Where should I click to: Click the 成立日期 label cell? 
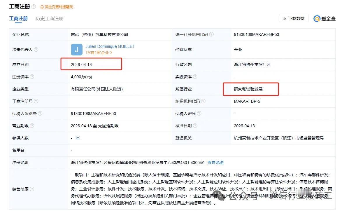pos(38,65)
